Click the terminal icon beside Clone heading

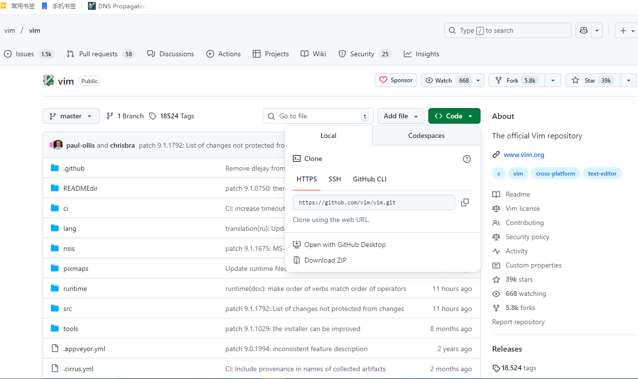pyautogui.click(x=296, y=158)
